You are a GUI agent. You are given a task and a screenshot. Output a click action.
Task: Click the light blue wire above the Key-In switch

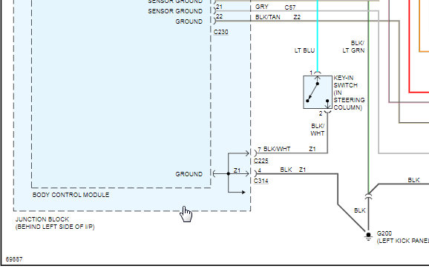318,36
